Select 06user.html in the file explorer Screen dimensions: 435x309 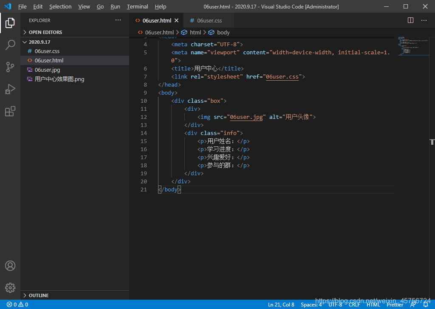tap(75, 60)
